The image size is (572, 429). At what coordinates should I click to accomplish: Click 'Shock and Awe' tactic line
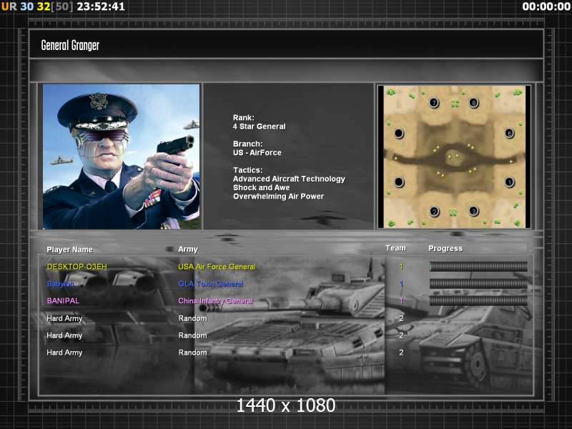(x=261, y=187)
